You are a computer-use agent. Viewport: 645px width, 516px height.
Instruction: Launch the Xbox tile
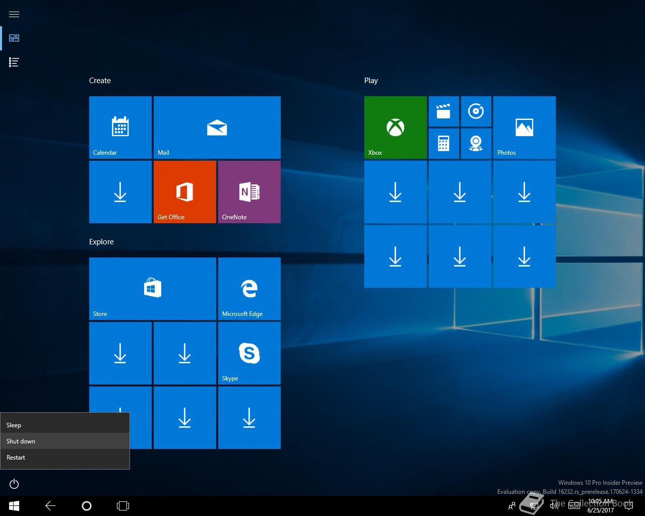coord(396,127)
